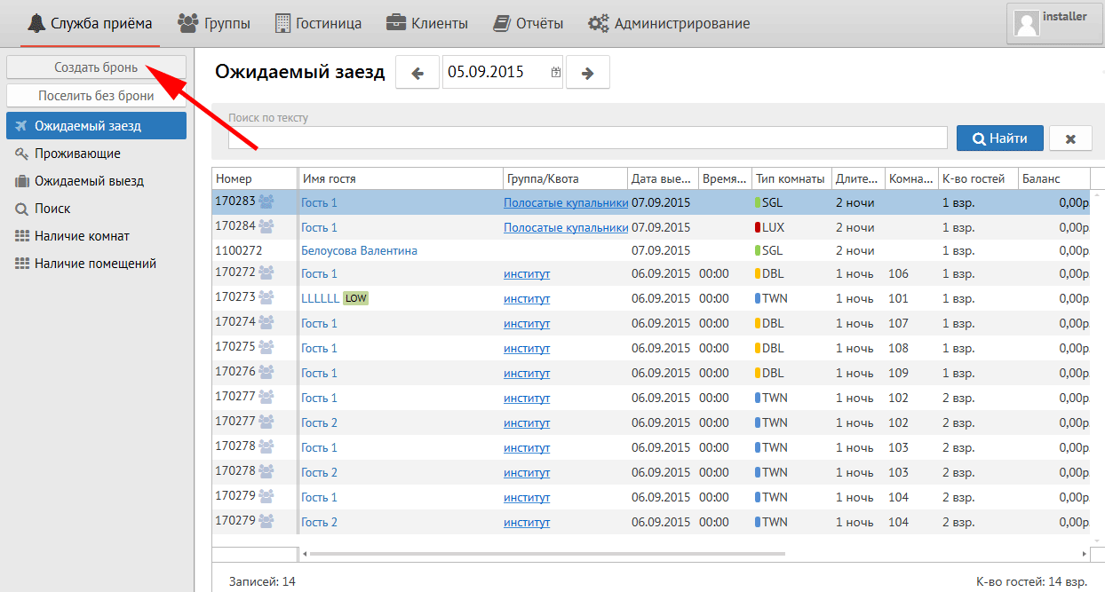1105x592 pixels.
Task: Open the calendar picker in date field
Action: pos(556,73)
